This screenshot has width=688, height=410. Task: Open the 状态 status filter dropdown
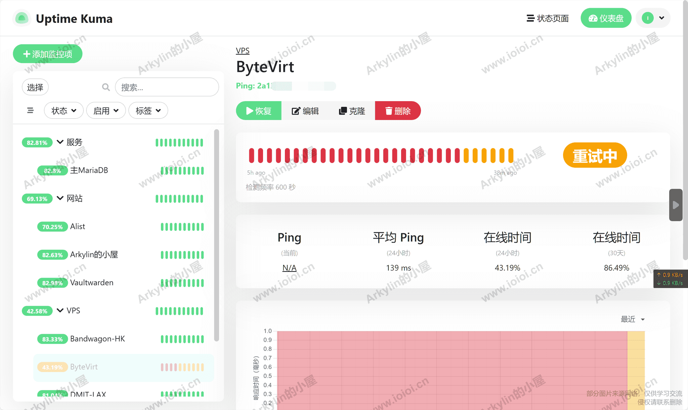tap(64, 111)
